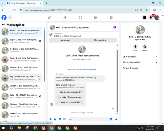The image size is (164, 131).
Task: Open Nikki conversation in list
Action: 21,115
